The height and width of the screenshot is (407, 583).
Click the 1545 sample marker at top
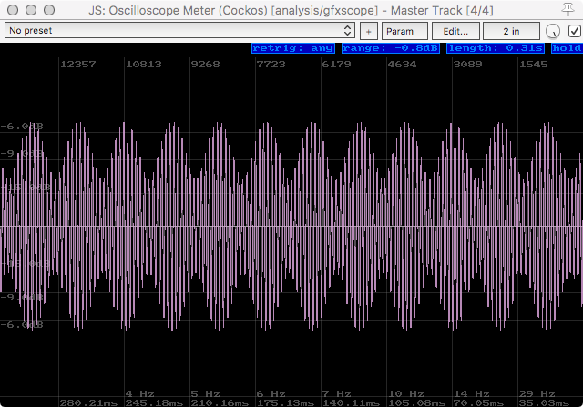pos(535,65)
